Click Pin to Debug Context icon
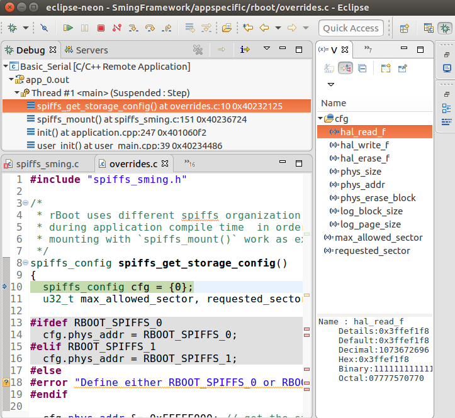Viewport: 455px width, 418px height. pos(403,69)
